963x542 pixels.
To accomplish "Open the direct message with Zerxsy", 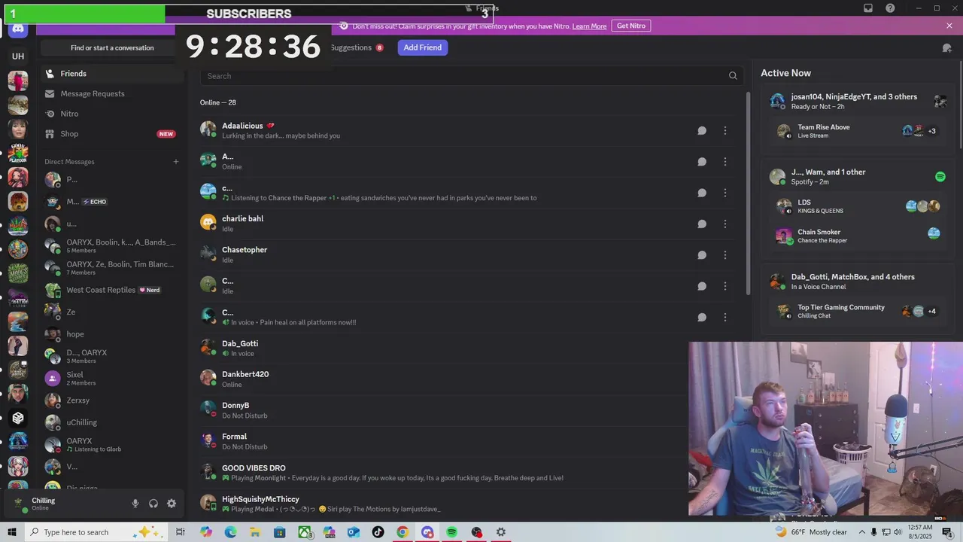I will [112, 400].
